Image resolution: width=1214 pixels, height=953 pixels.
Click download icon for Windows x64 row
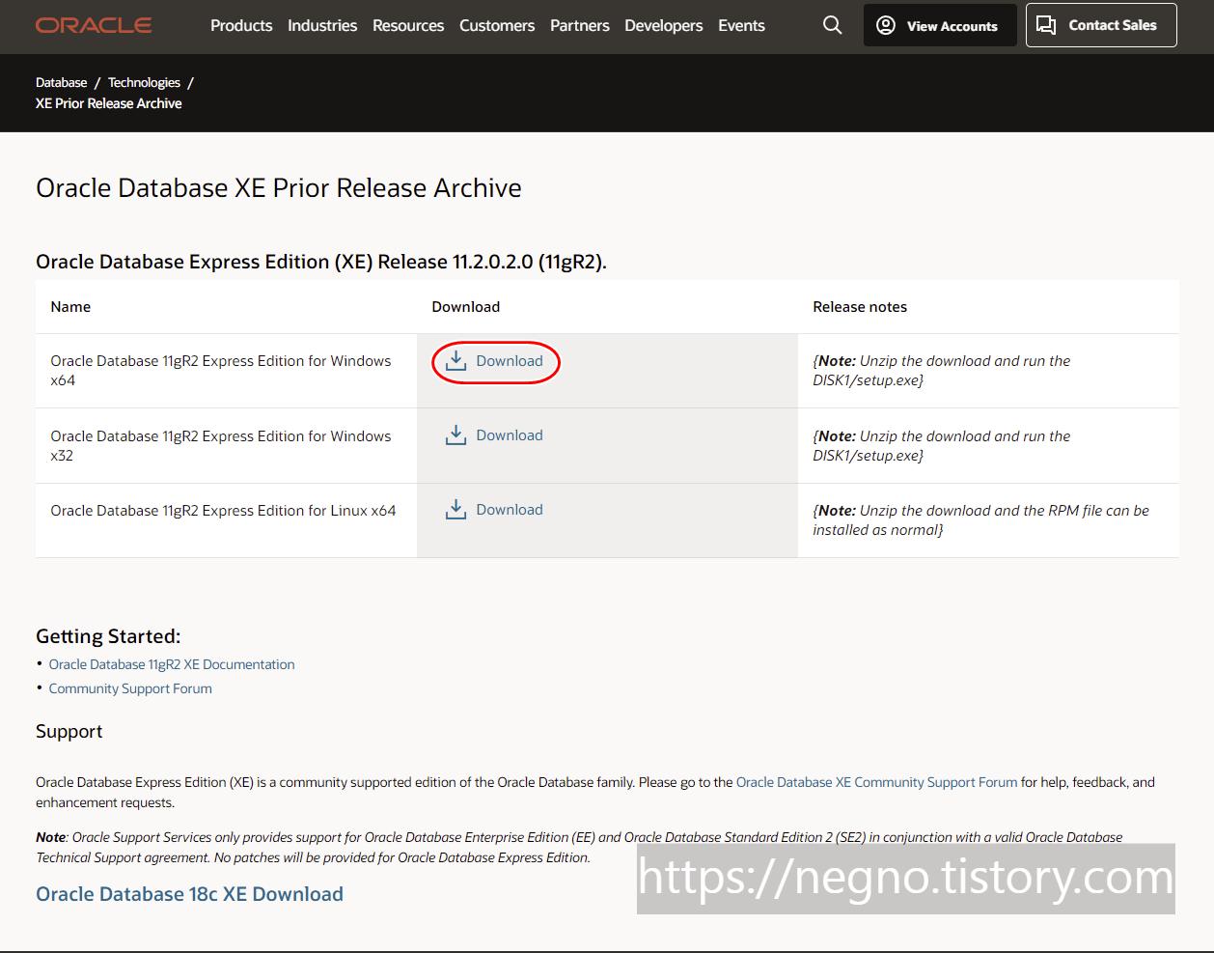pos(455,361)
